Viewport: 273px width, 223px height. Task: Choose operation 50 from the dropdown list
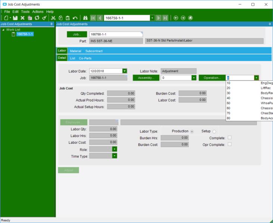250,103
